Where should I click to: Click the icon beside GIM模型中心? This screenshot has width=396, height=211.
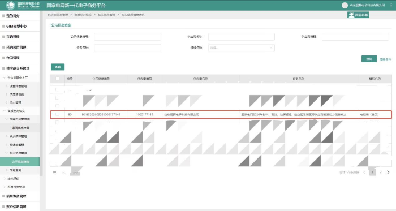pos(3,26)
